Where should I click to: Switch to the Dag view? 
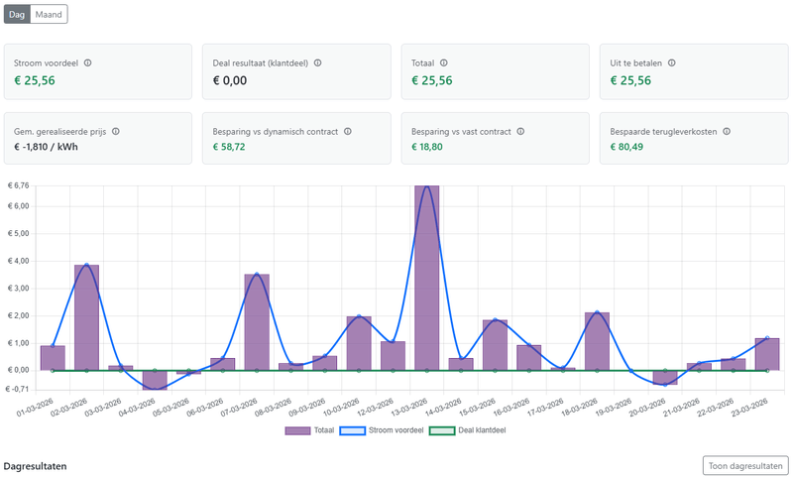click(x=17, y=15)
